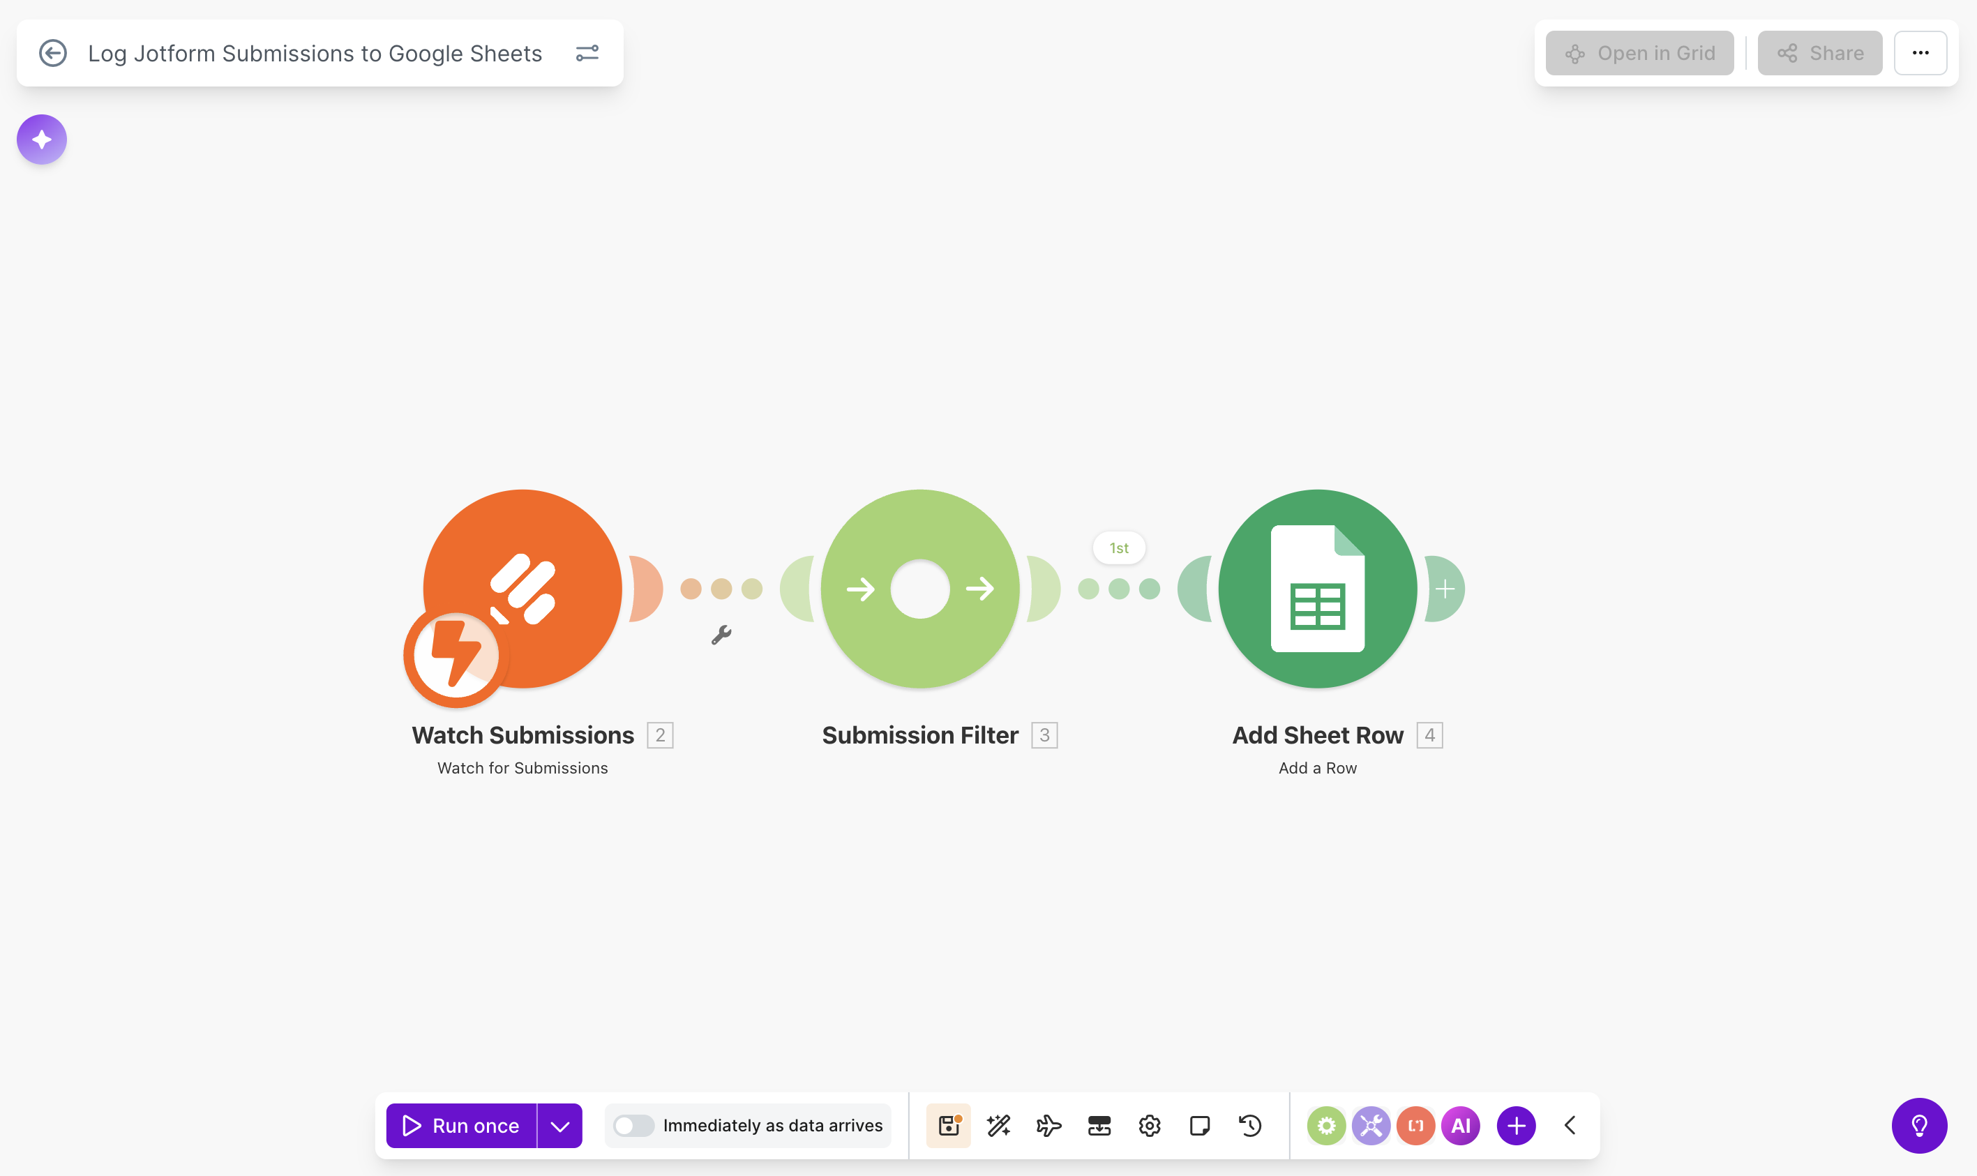Open the three-dot more options menu
Image resolution: width=1977 pixels, height=1176 pixels.
(x=1920, y=53)
